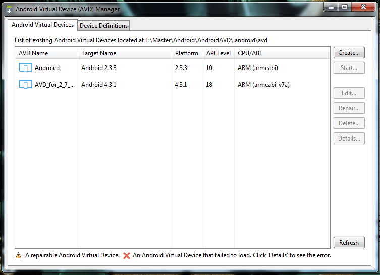Click the Repair... button
Viewport: 380px width, 275px height.
pyautogui.click(x=349, y=108)
